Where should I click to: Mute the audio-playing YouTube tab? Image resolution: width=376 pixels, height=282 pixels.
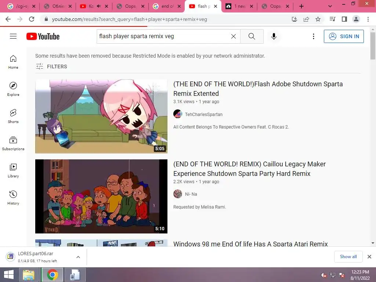pyautogui.click(x=98, y=6)
